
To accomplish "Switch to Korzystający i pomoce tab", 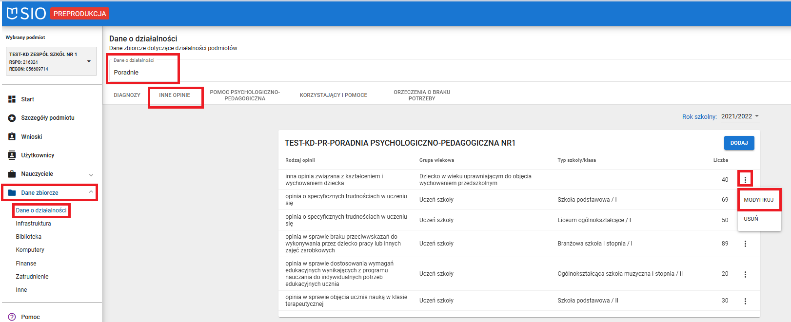I will click(x=334, y=95).
